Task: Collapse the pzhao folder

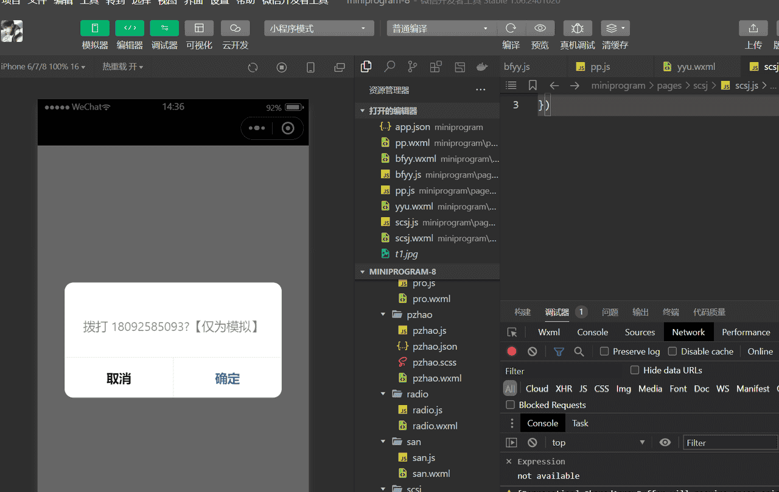Action: 383,315
